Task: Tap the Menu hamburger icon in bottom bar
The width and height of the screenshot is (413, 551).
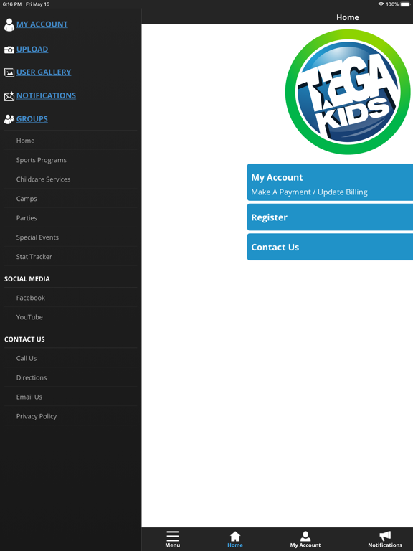Action: pos(172,536)
